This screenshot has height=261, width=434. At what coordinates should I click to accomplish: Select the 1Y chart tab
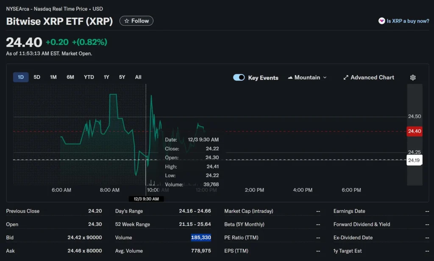[x=106, y=77]
